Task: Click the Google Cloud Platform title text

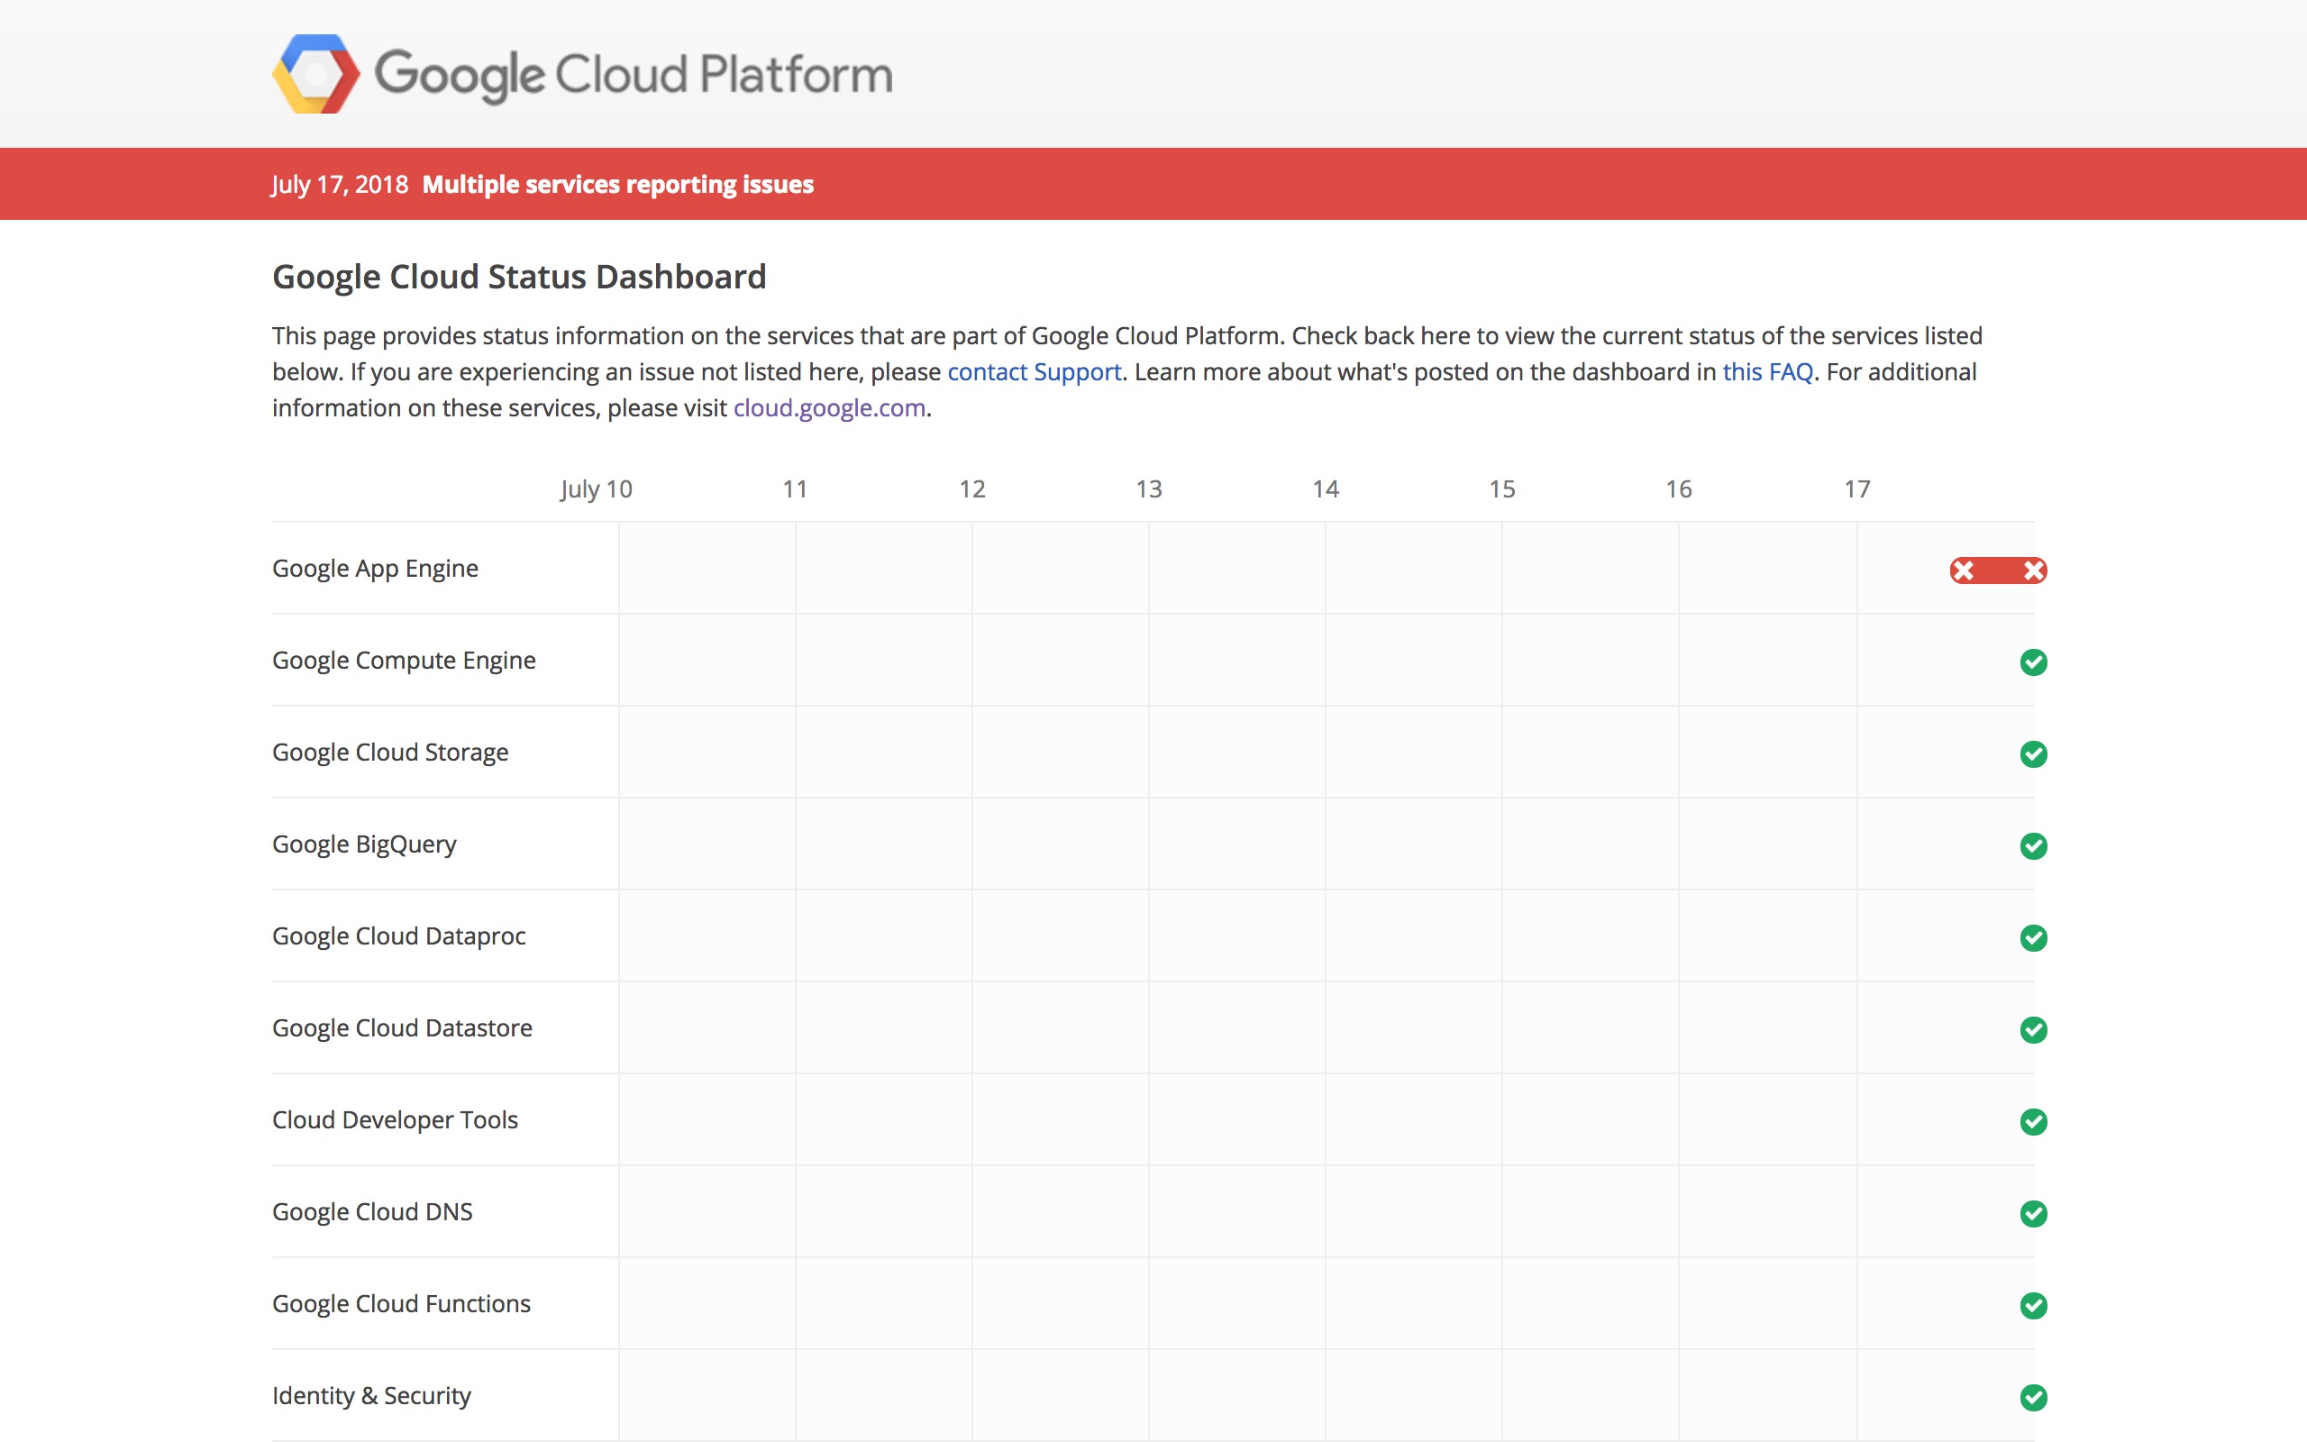Action: click(633, 75)
